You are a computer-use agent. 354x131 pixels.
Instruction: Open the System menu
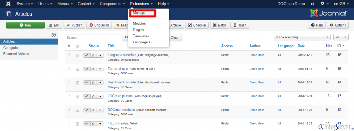coord(25,4)
